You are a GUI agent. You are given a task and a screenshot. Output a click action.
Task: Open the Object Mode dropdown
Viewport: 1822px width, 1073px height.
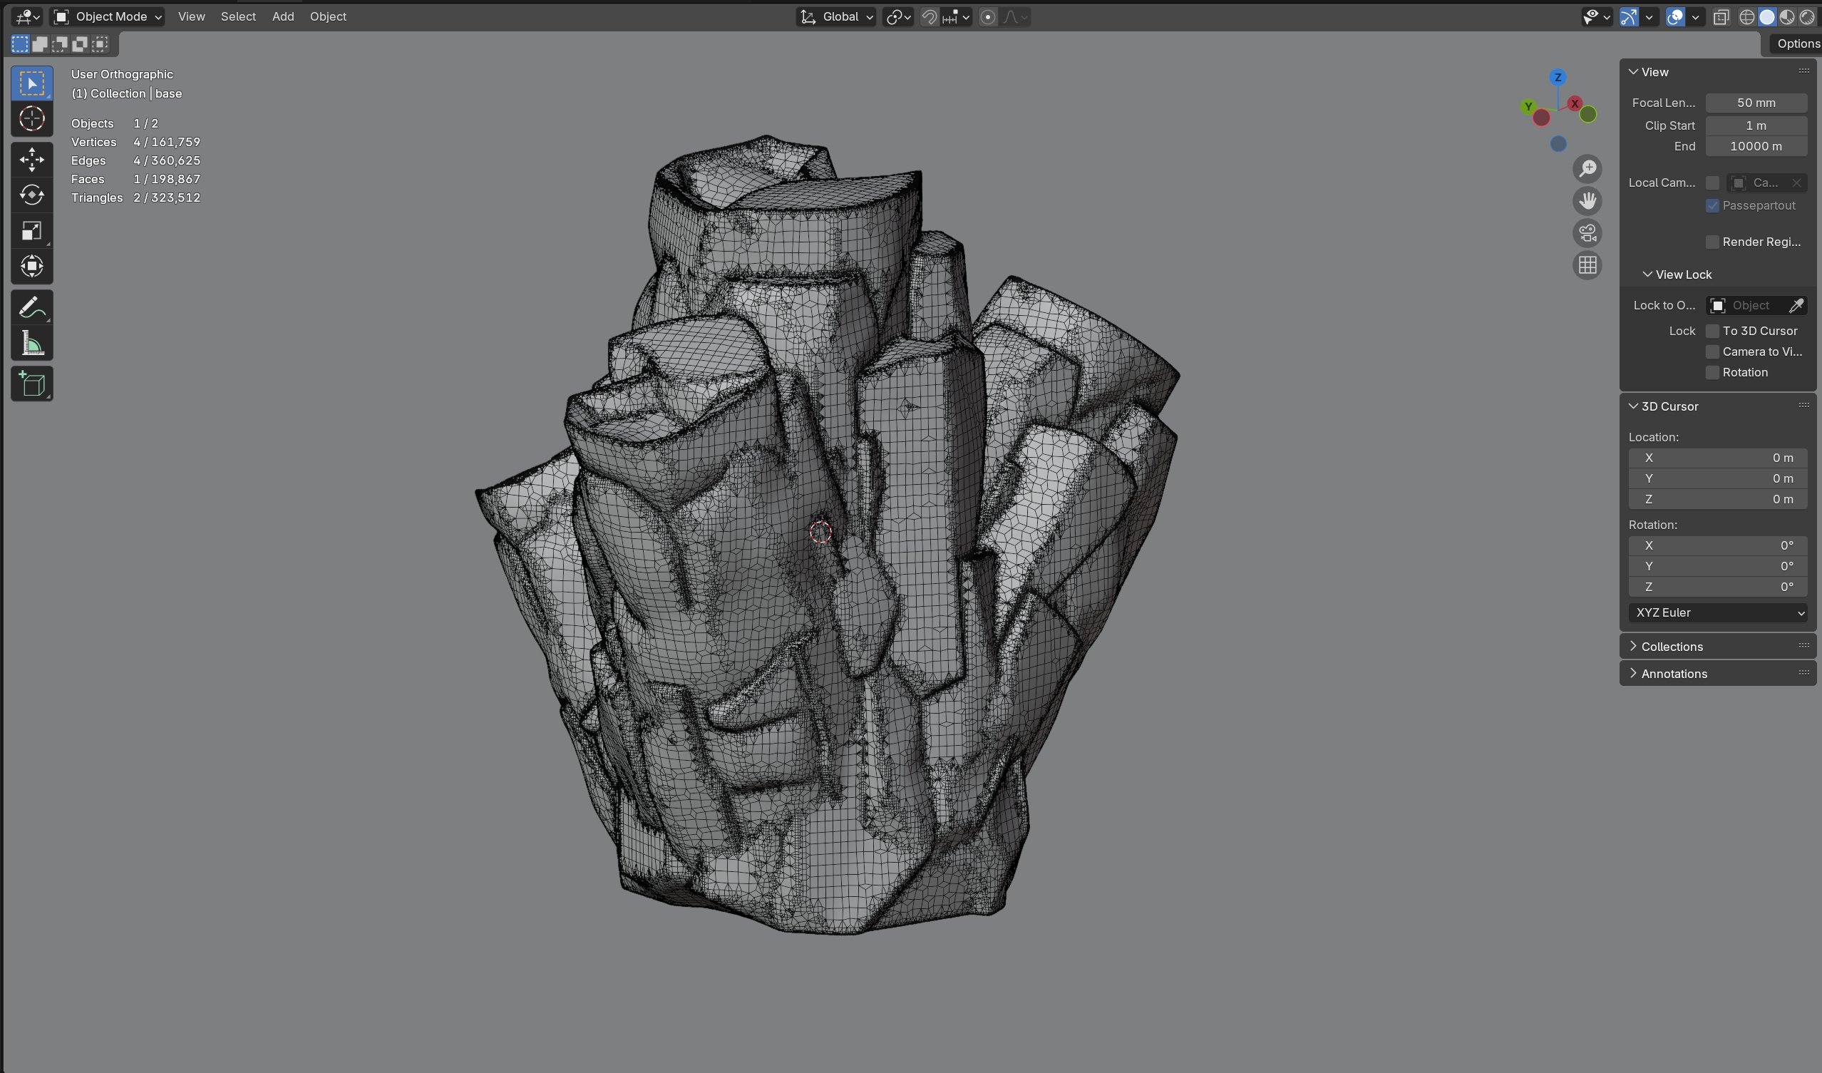coord(108,16)
